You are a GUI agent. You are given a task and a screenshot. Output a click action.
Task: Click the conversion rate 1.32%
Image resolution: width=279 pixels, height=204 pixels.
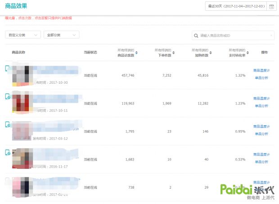240,76
